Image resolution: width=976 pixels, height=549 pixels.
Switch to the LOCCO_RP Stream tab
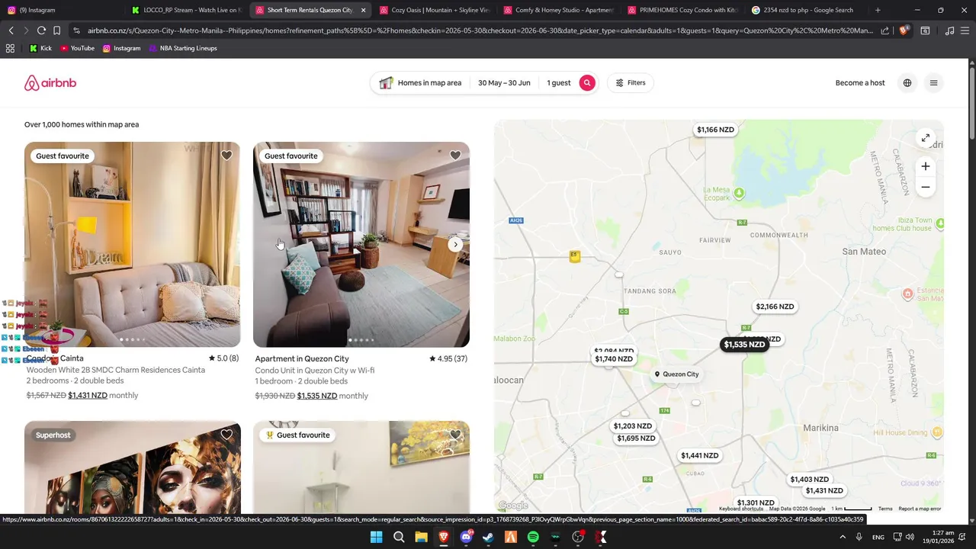coord(185,10)
